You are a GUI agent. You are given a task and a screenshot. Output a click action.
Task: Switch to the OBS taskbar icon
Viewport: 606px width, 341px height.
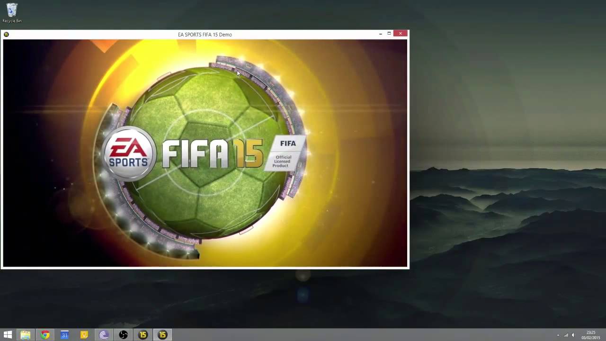click(x=123, y=335)
